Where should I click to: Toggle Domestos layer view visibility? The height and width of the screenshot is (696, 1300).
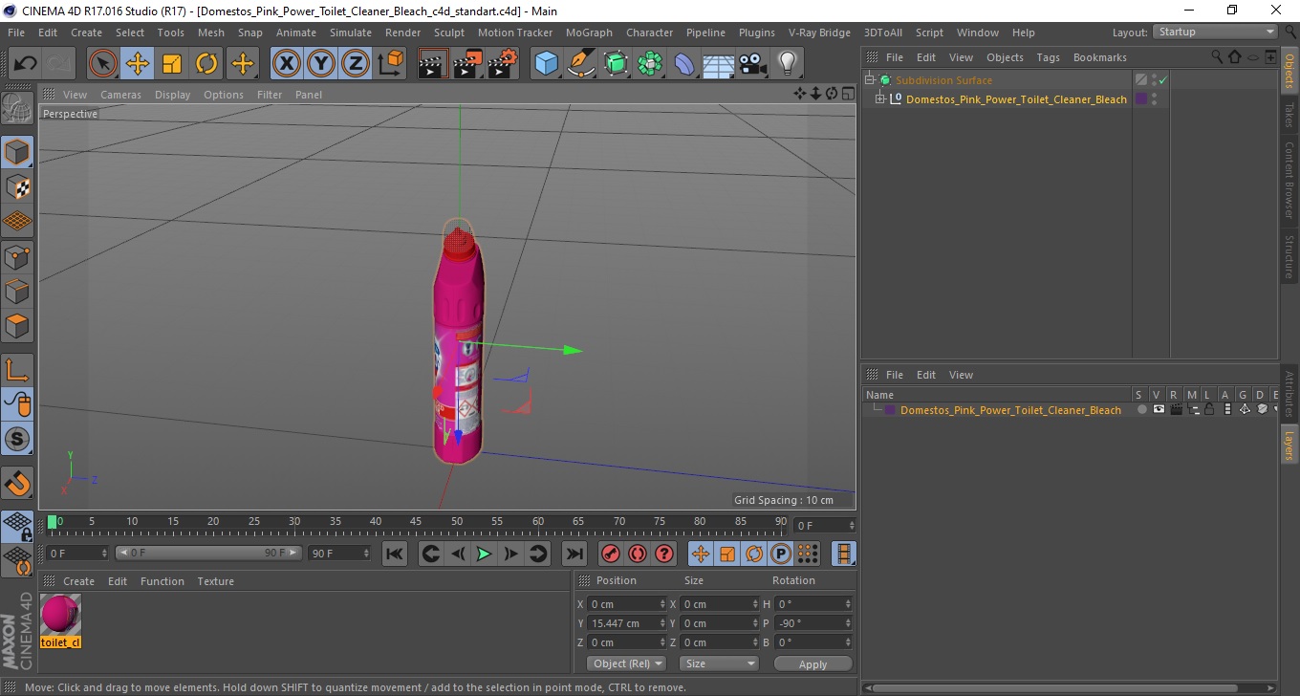pyautogui.click(x=1159, y=409)
